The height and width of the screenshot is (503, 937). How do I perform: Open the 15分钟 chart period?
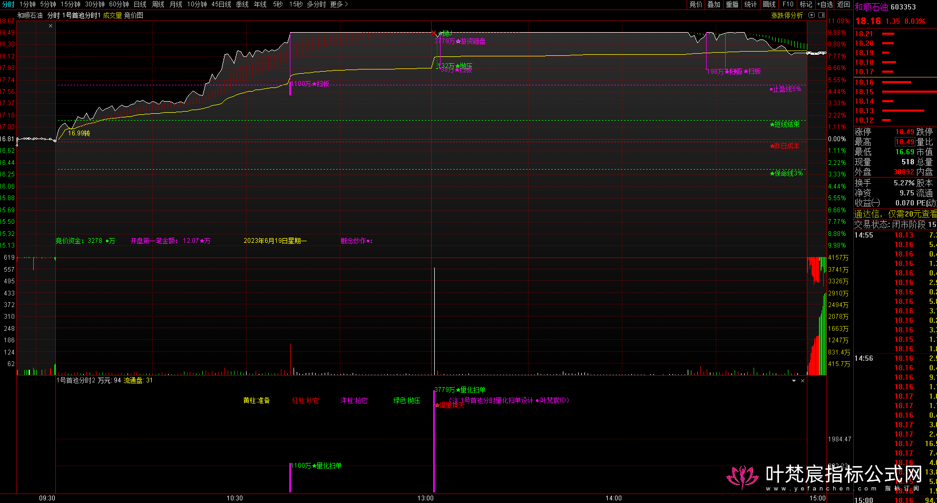(71, 4)
